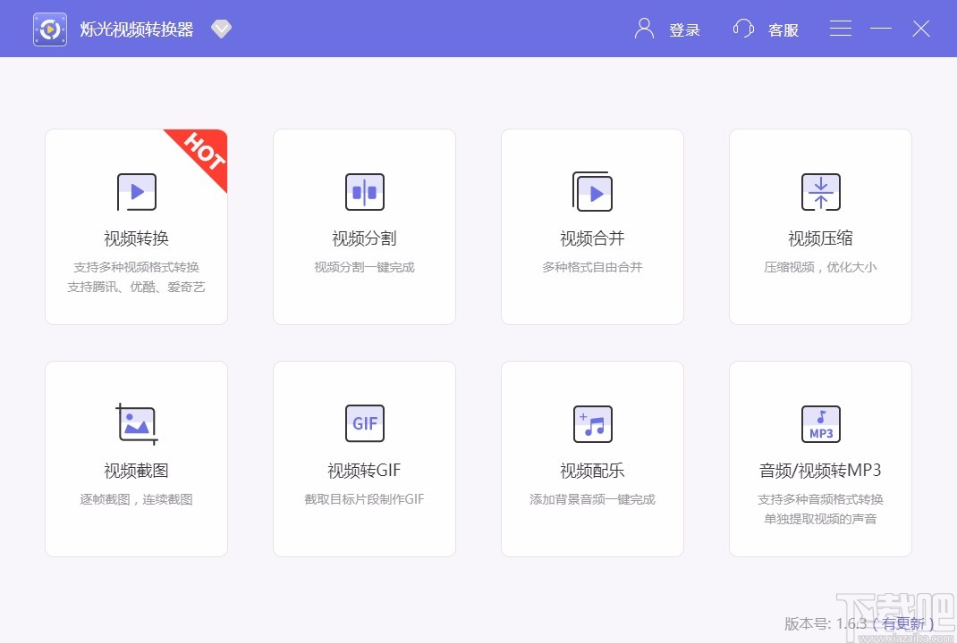
Task: Click the 登录 login text
Action: point(685,29)
